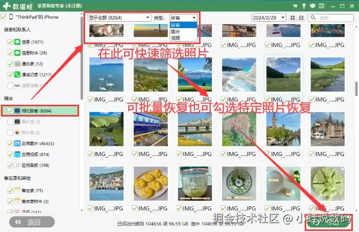Click the 返回 back button

click(32, 222)
